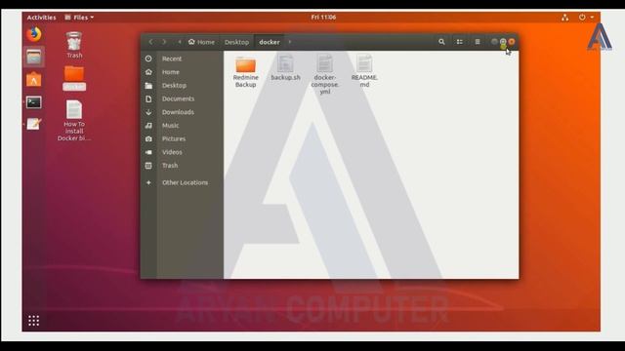Maximize the Files window
Viewport: 625px width, 351px height.
coord(503,41)
